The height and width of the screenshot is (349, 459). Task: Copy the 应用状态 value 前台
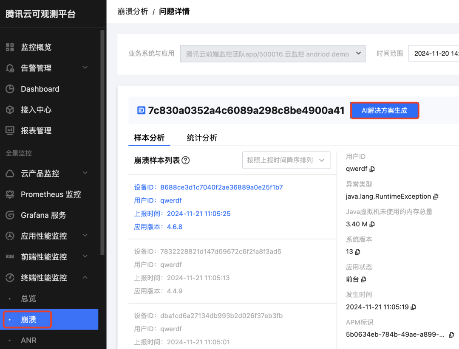(363, 279)
